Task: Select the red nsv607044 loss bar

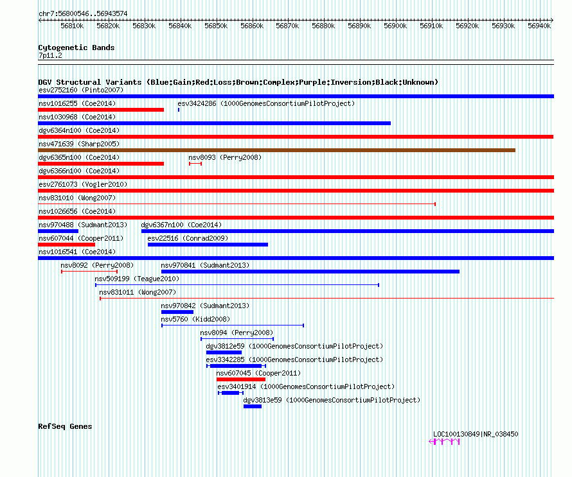Action: [66, 245]
